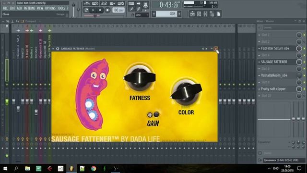307x173 pixels.
Task: Arm the record button
Action: 107,10
